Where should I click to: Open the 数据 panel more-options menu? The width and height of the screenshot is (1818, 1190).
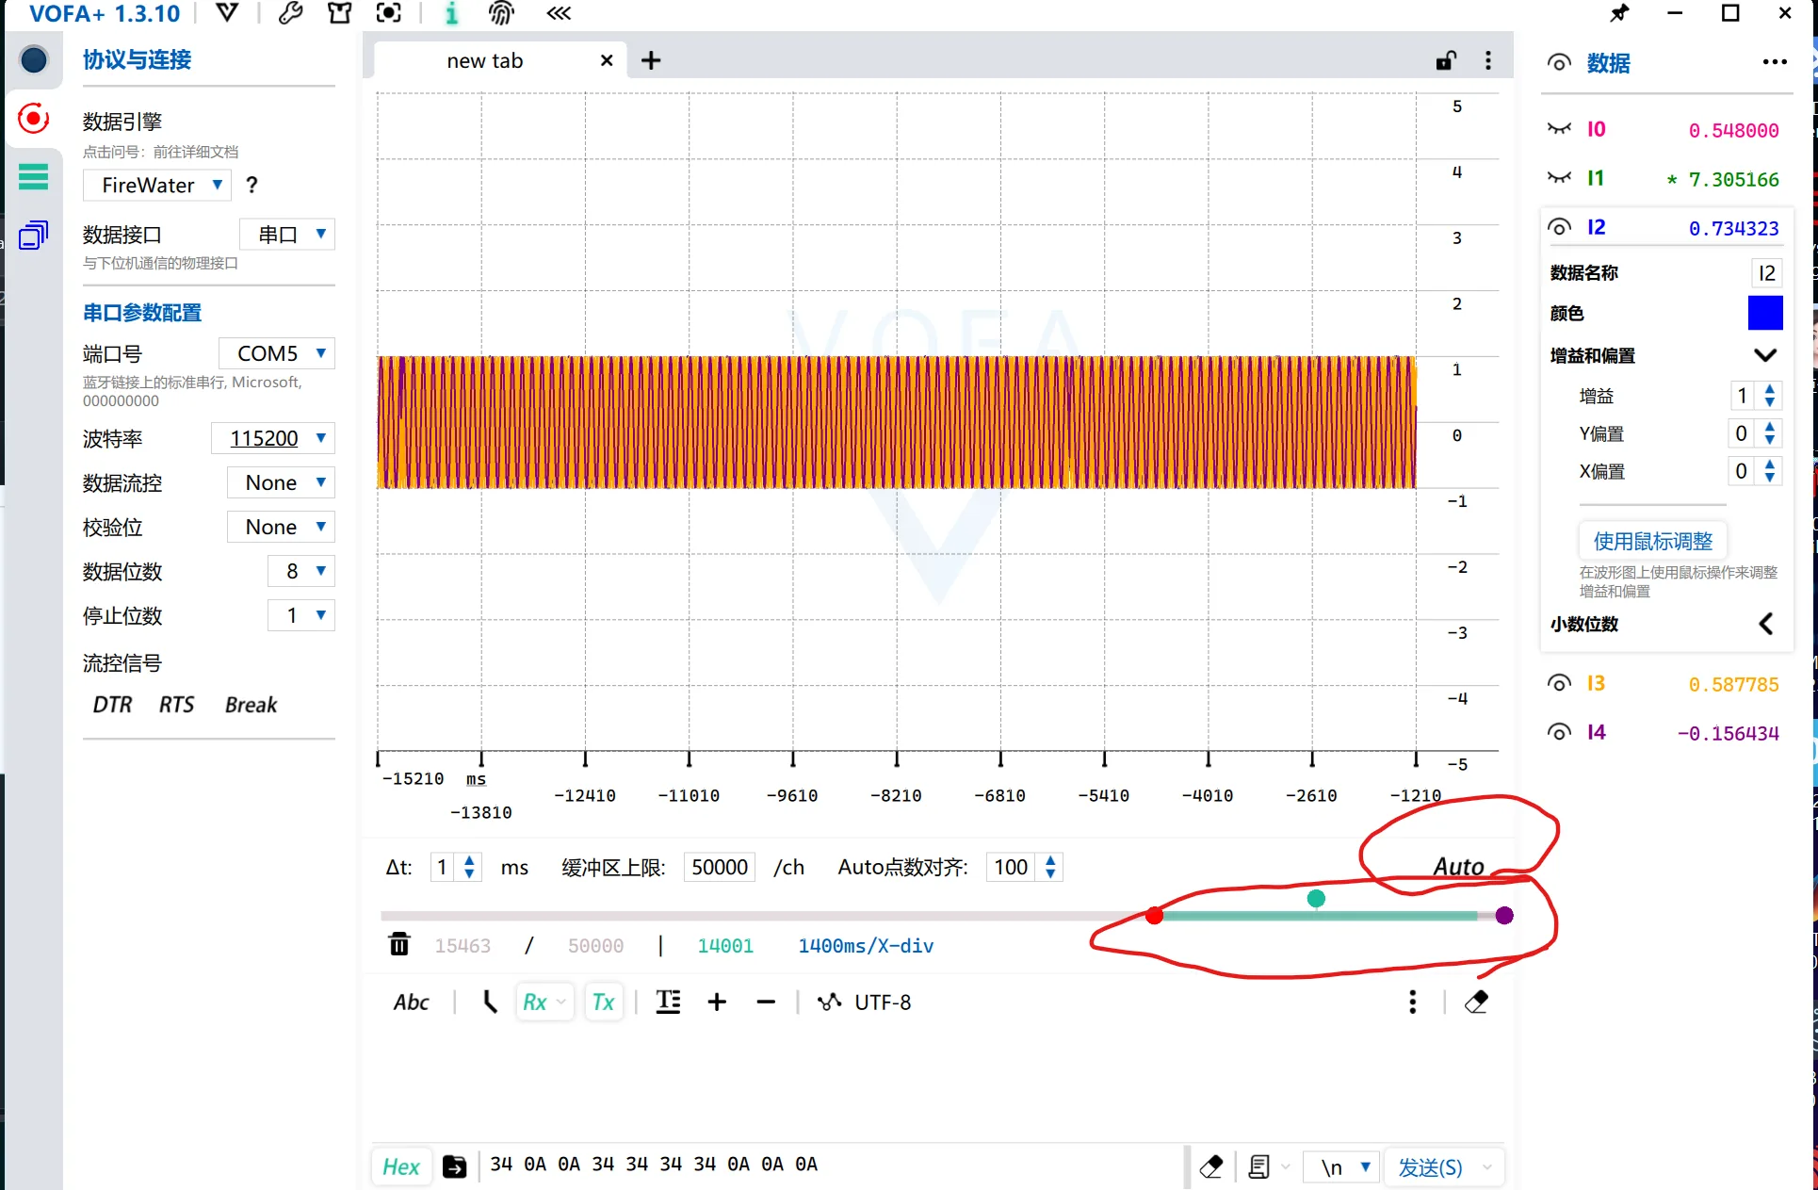pos(1775,62)
